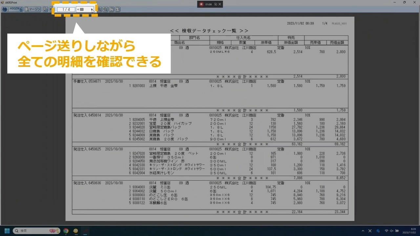Click the network Wi-Fi tray icon
The height and width of the screenshot is (236, 420).
(386, 231)
